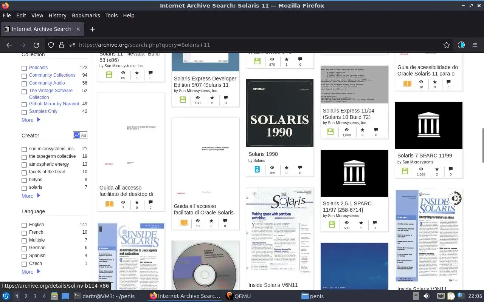Screen dimensions: 484x302
Task: Open the network icon in system tray
Action: point(441,296)
